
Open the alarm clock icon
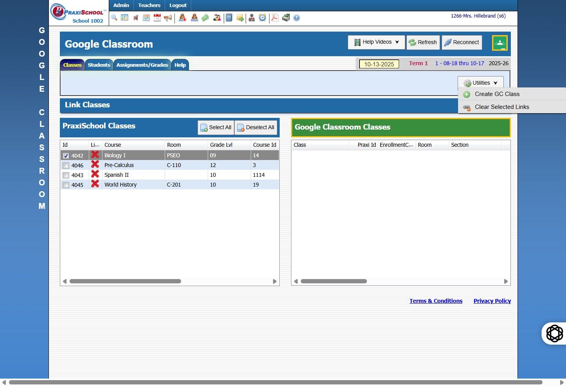pos(262,18)
